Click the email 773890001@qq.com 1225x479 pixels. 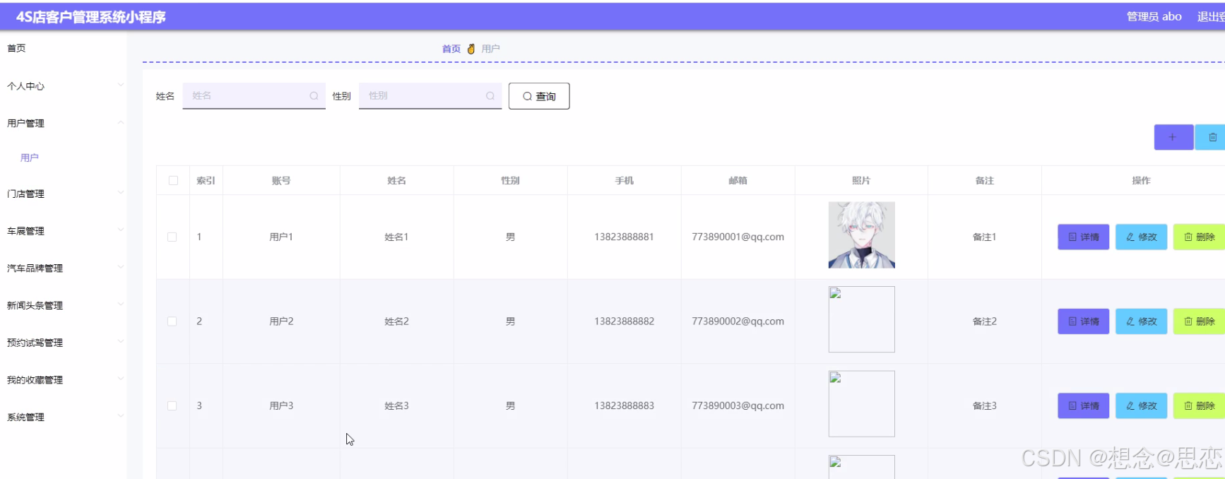(738, 237)
